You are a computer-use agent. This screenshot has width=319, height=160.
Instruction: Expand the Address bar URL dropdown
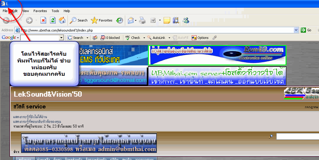[x=296, y=30]
